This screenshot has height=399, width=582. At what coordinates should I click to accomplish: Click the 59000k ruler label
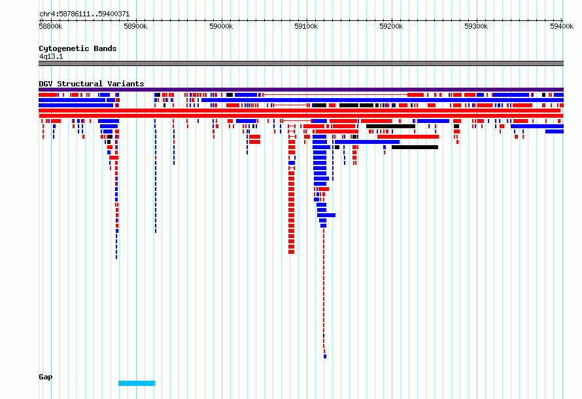coord(221,26)
